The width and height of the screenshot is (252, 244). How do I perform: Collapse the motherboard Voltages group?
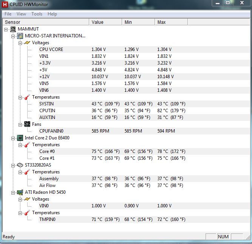point(20,43)
